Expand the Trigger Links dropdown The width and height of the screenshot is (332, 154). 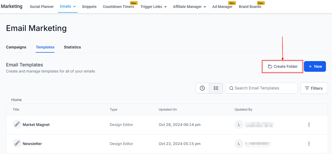point(154,7)
